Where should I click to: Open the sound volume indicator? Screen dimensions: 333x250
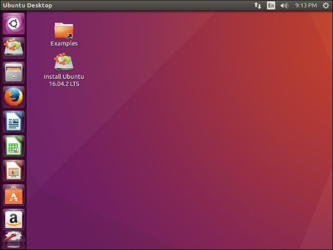click(284, 5)
